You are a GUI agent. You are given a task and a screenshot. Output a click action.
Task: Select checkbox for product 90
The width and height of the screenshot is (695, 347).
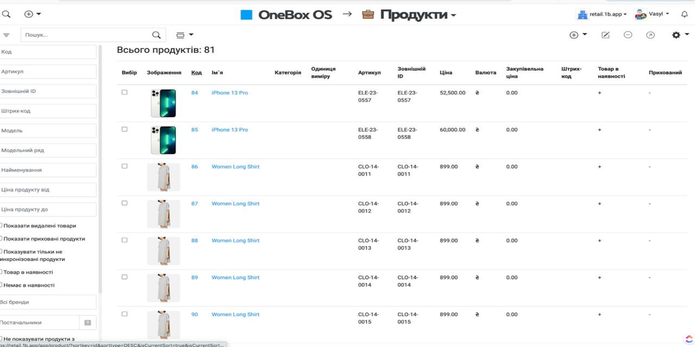pos(124,314)
